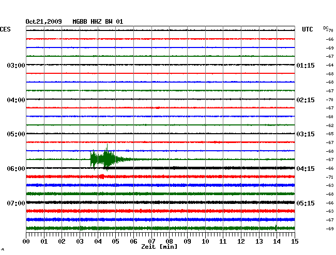Select the 03:00 CES time label
Viewport: 336px width, 255px height.
(16, 65)
